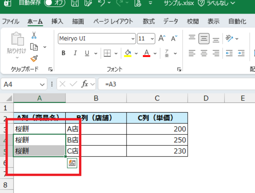
Task: Apply the yellow fill color
Action: pyautogui.click(x=128, y=53)
